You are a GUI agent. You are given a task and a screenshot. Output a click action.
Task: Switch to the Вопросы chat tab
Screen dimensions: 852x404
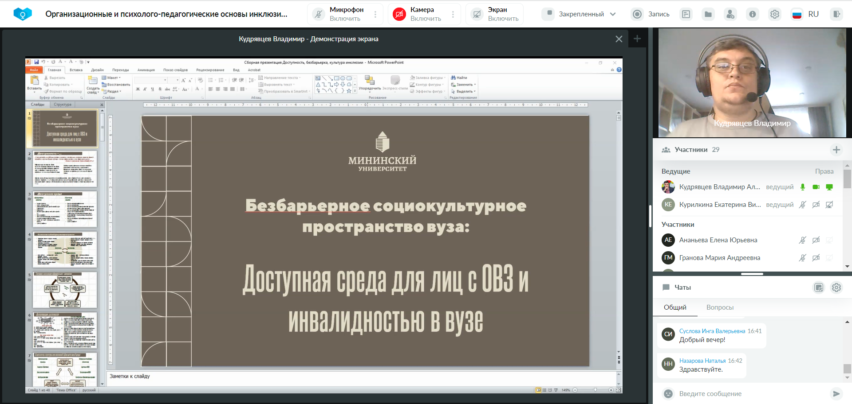tap(720, 307)
